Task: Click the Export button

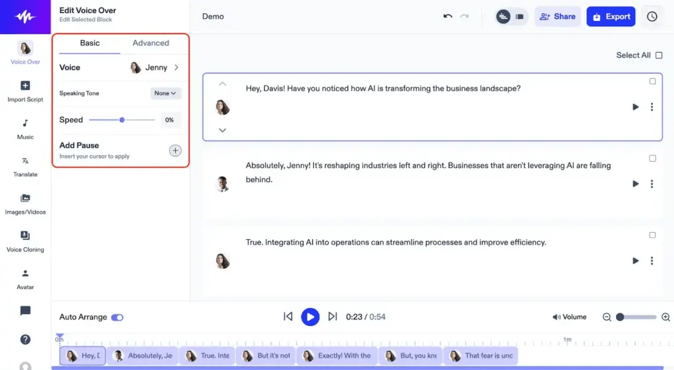Action: click(x=610, y=16)
